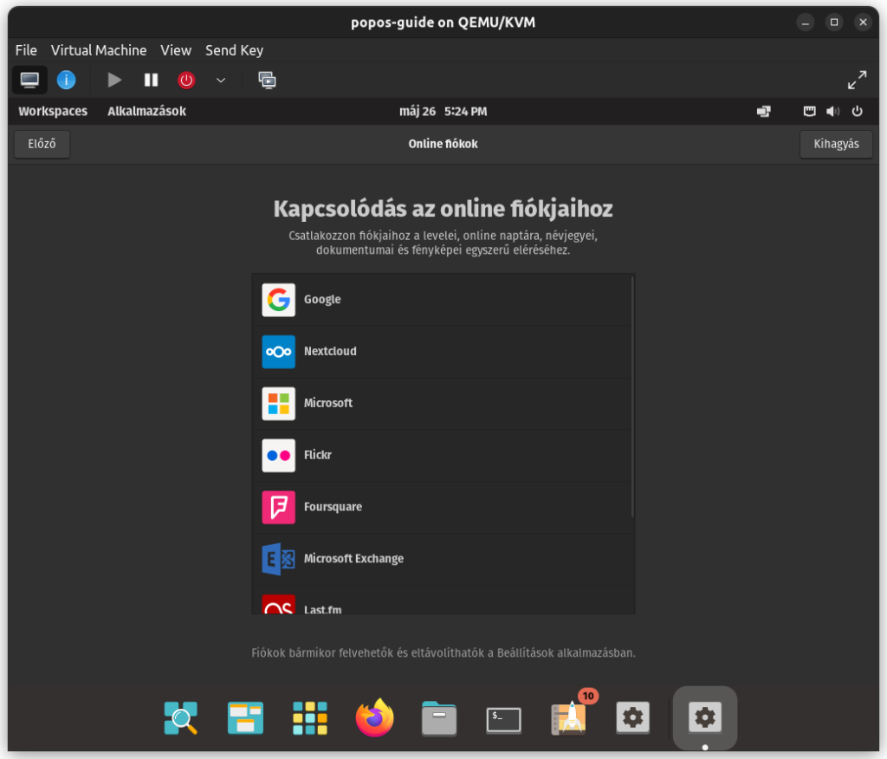Screen dimensions: 887x759
Task: Click the accounts list scrollbar
Action: pyautogui.click(x=631, y=397)
